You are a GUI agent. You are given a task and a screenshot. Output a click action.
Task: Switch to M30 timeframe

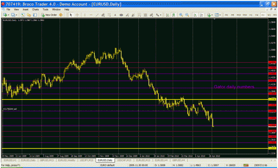click(x=245, y=15)
